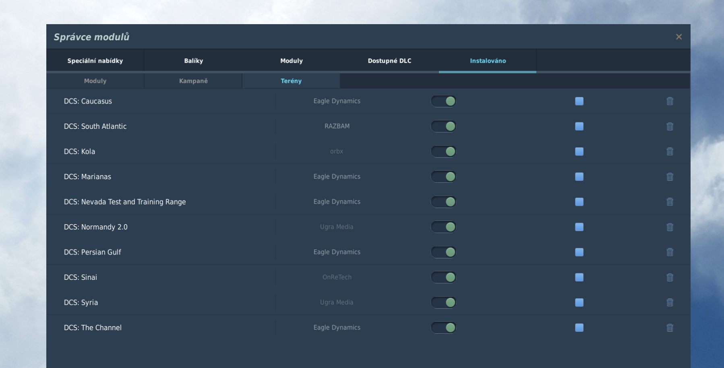The width and height of the screenshot is (724, 368).
Task: Toggle blue checkbox in DCS: Persian Gulf row
Action: tap(579, 252)
